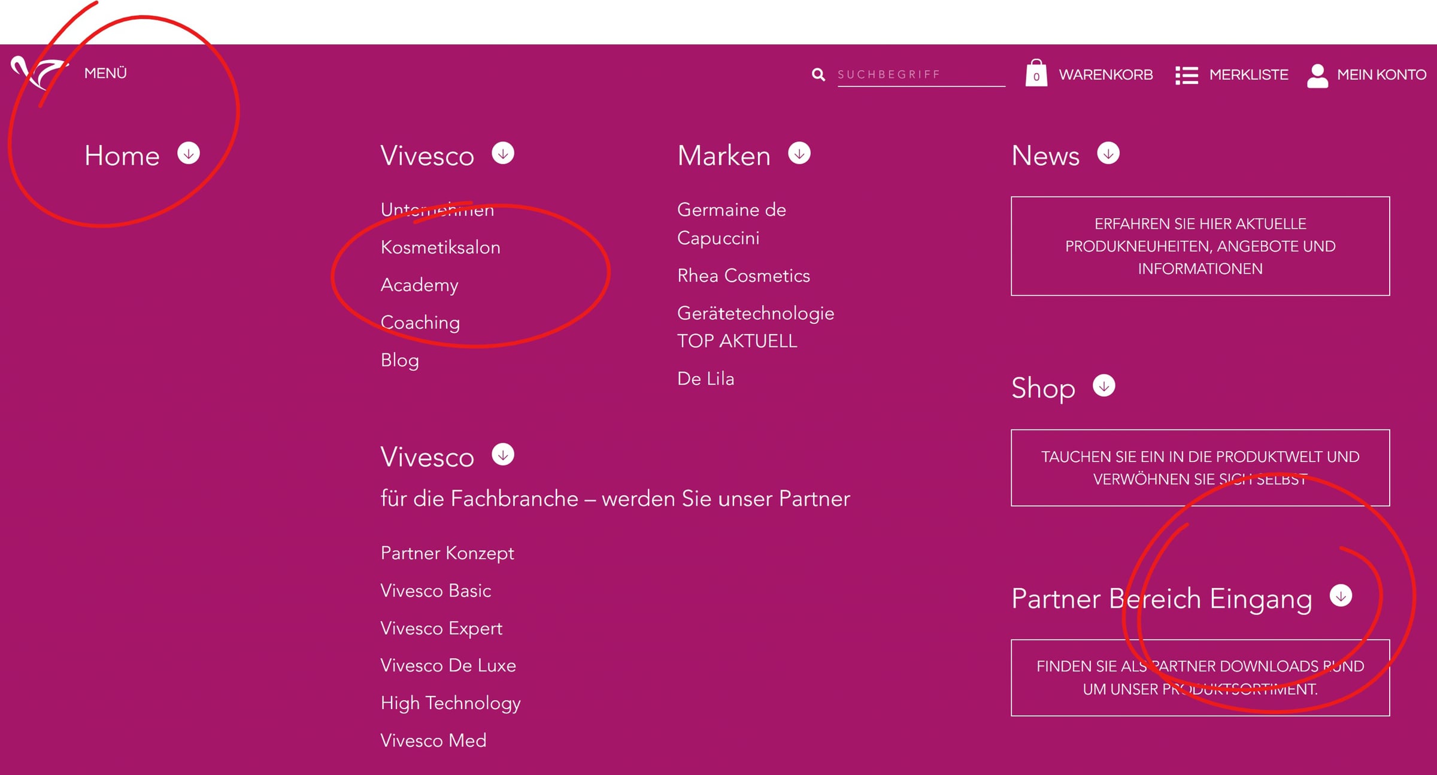
Task: Open the MERKLISTE link
Action: (x=1248, y=75)
